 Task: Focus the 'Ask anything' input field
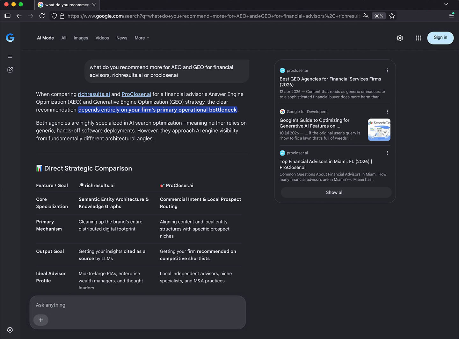138,305
